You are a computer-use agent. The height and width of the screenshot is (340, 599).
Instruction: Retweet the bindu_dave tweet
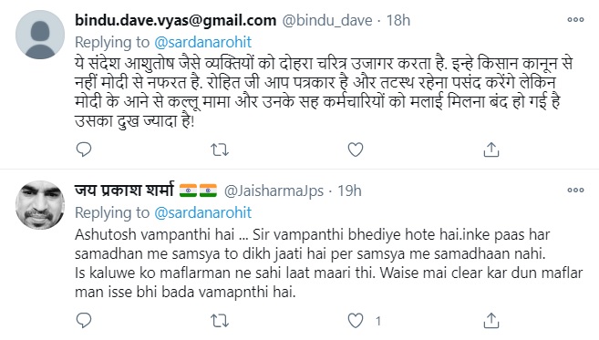pyautogui.click(x=220, y=149)
